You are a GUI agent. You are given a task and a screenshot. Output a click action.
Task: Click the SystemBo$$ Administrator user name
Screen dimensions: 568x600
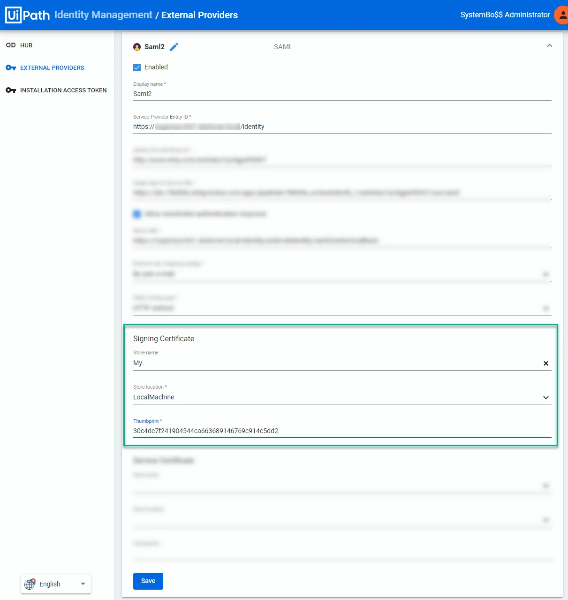pyautogui.click(x=505, y=15)
